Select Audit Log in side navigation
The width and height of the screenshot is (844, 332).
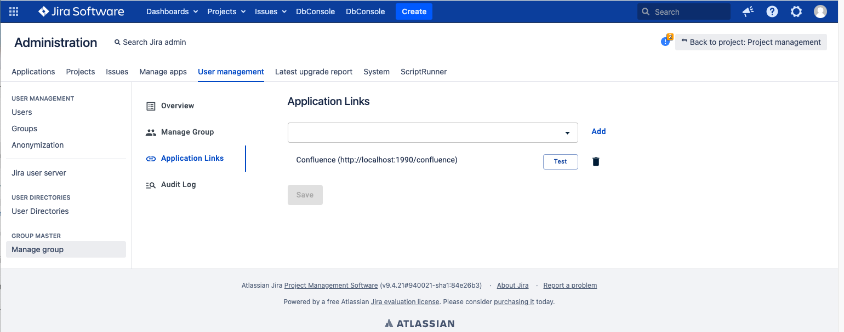(178, 185)
